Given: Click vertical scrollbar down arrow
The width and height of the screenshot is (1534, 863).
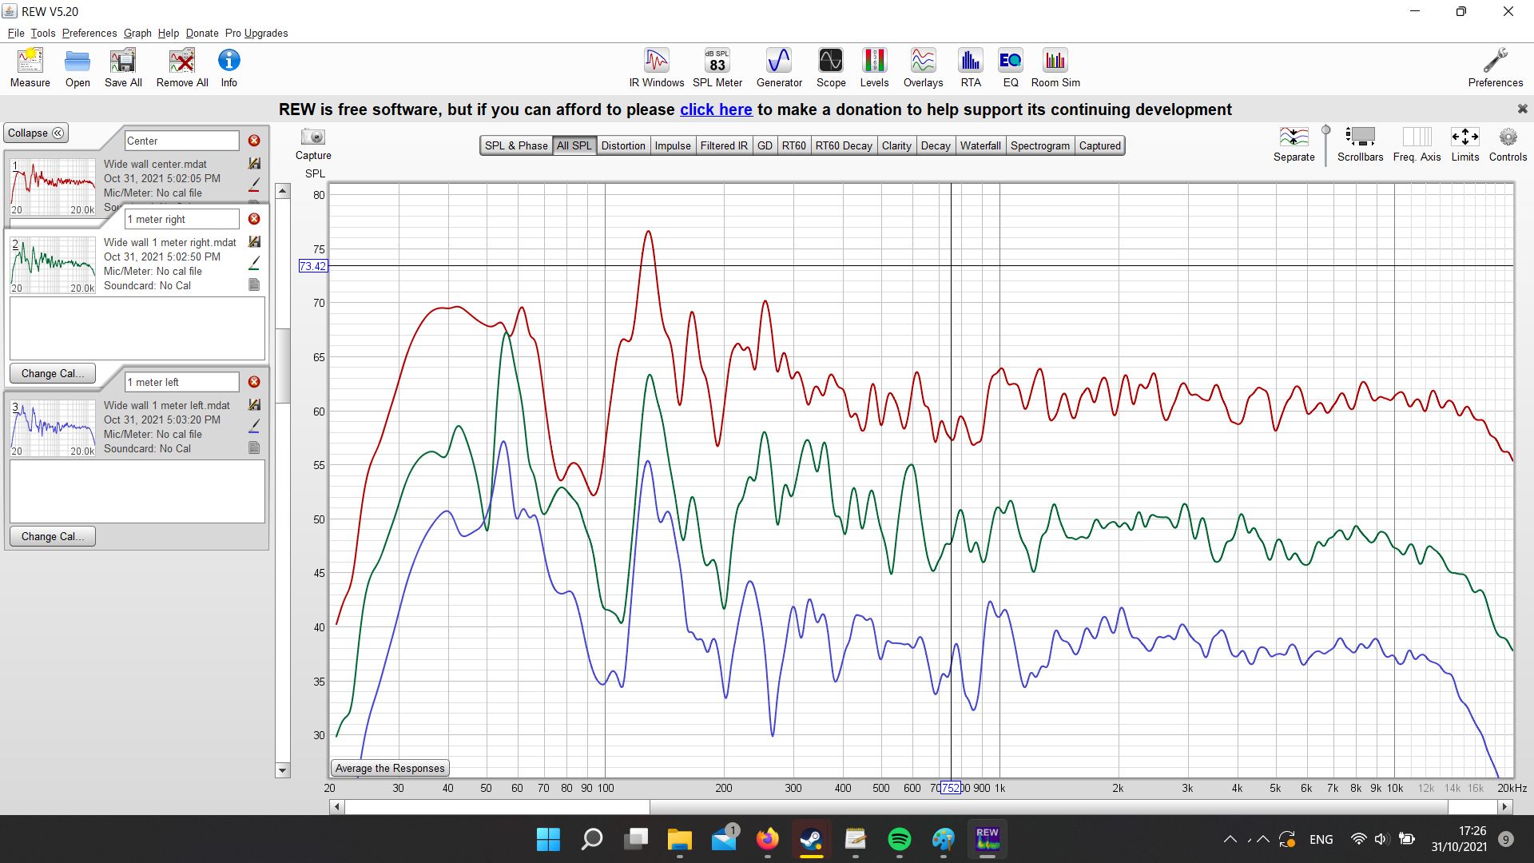Looking at the screenshot, I should point(282,770).
